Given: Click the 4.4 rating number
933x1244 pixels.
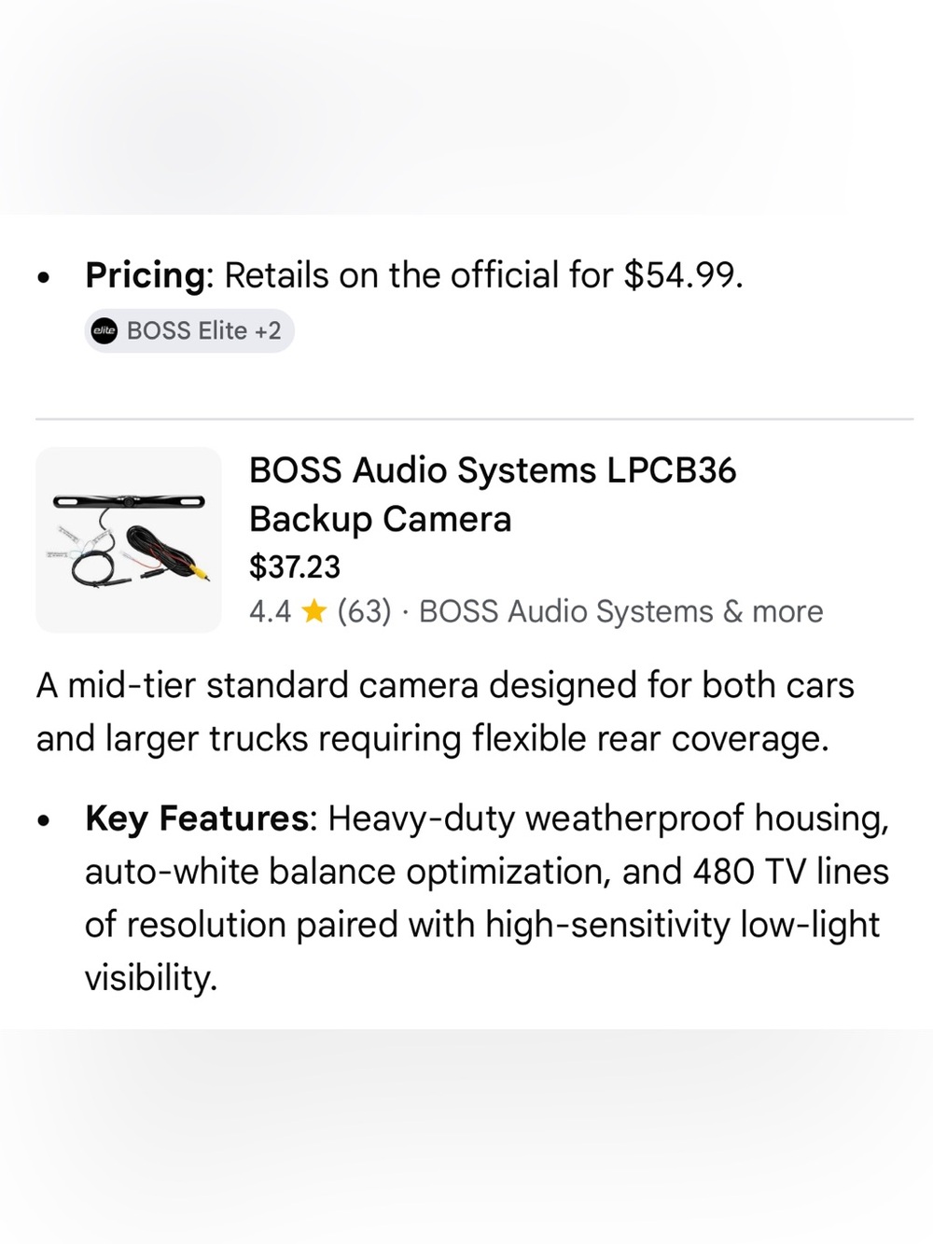Looking at the screenshot, I should 270,611.
